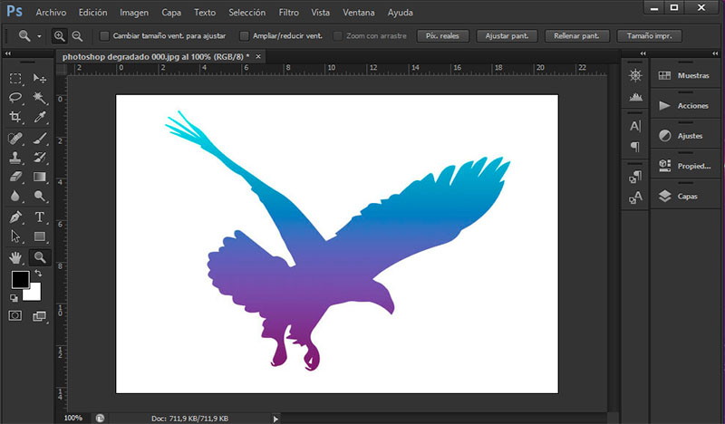Click the zoom out magnifier icon

pyautogui.click(x=77, y=36)
